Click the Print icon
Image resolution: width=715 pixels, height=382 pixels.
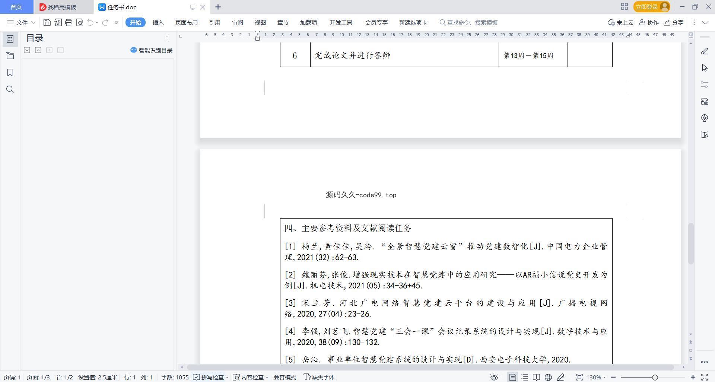coord(69,22)
